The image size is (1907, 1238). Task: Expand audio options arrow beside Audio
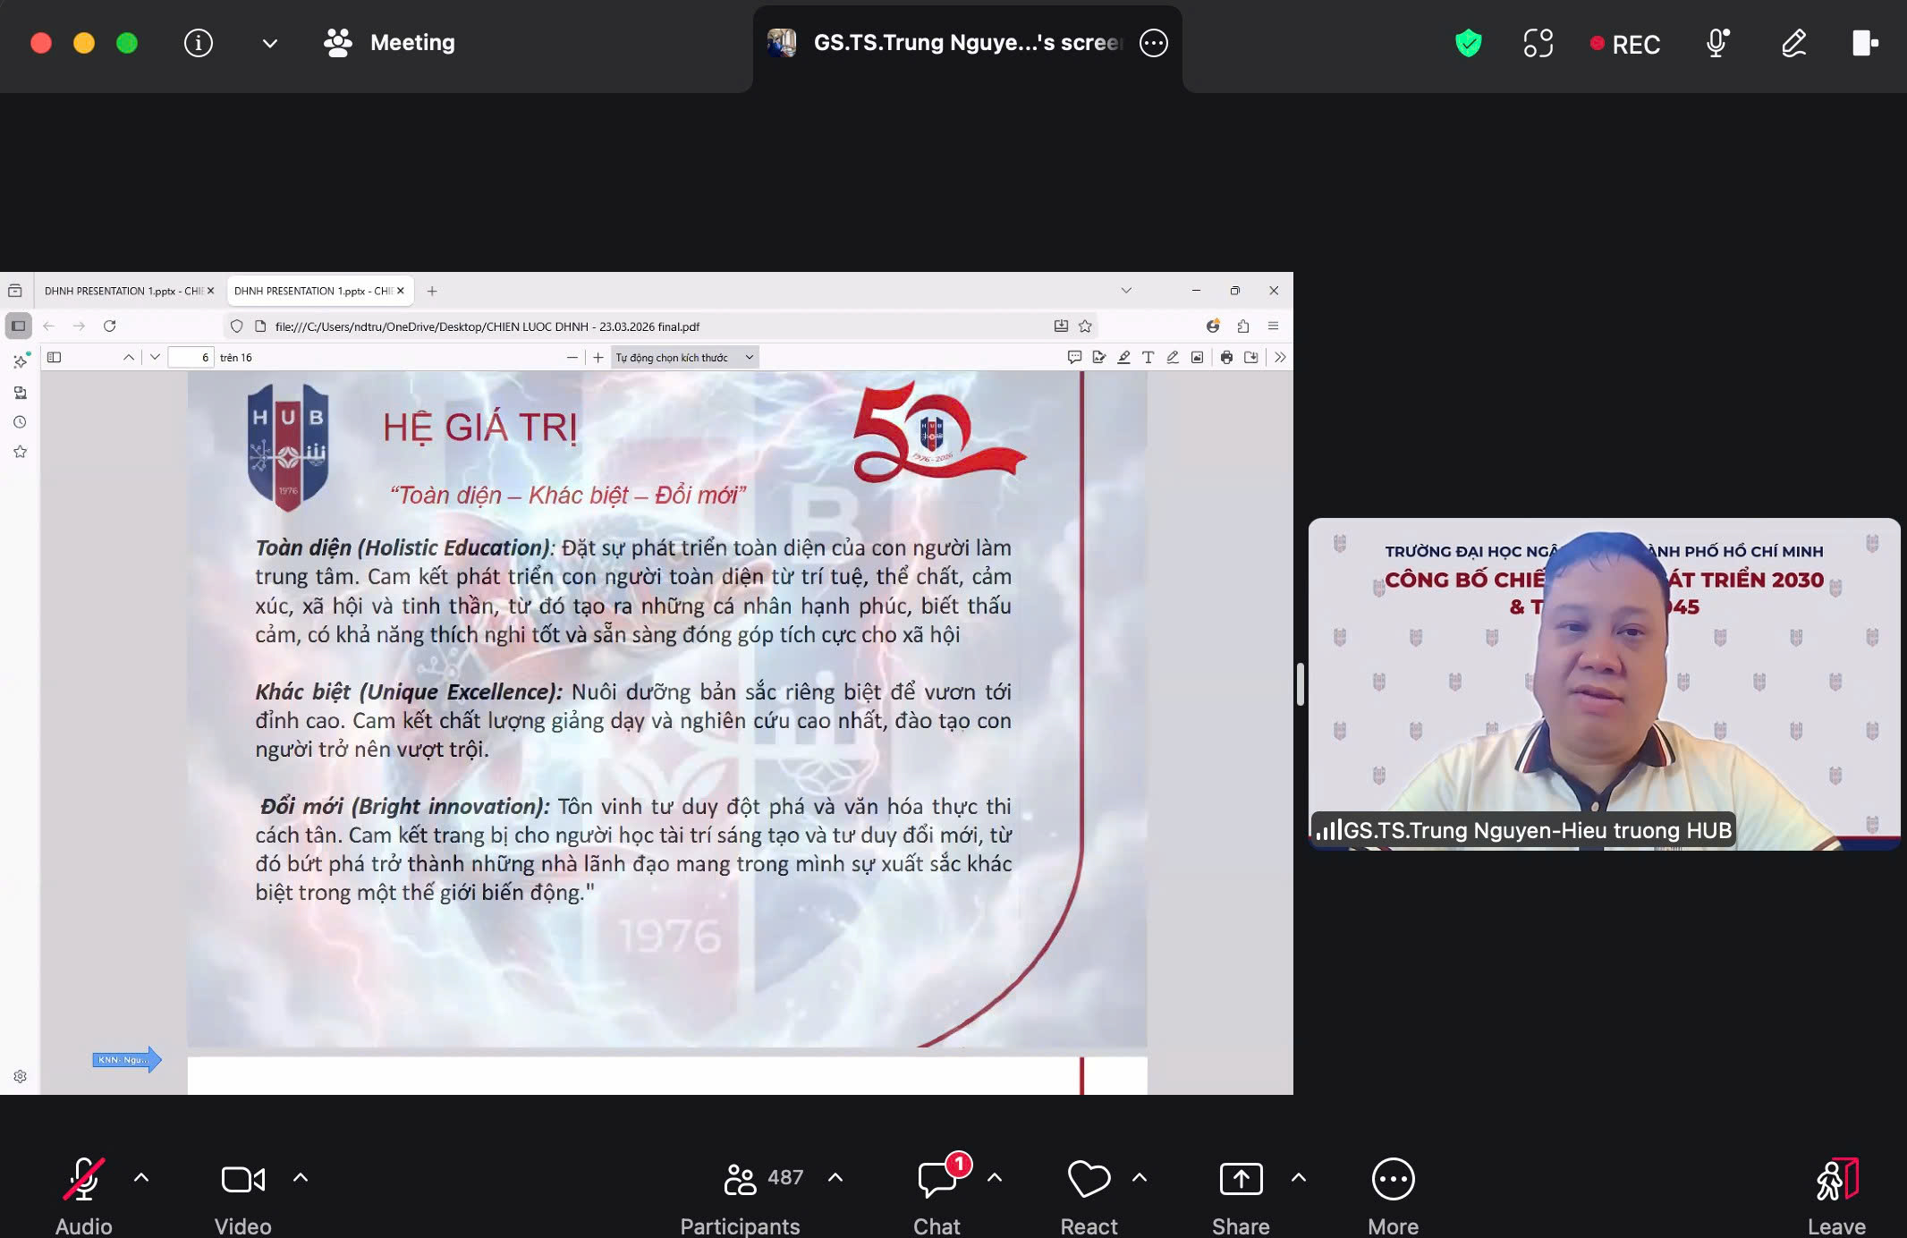pos(141,1177)
